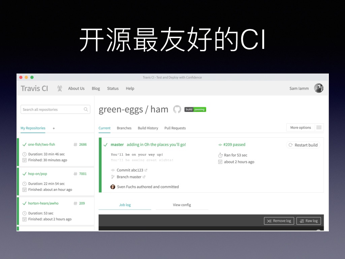345x259 pixels.
Task: Click external link icon after Commit abc123
Action: click(x=146, y=170)
